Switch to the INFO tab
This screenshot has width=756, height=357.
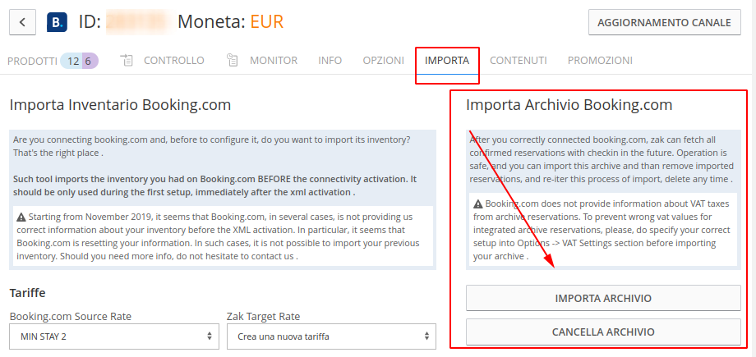(x=330, y=61)
